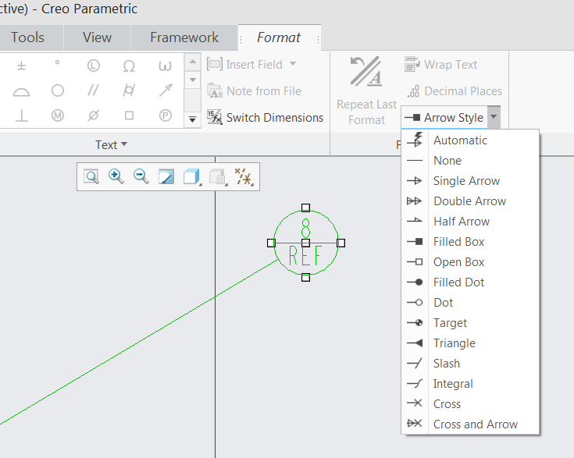Choose Automatic arrow style
574x458 pixels.
coord(470,140)
